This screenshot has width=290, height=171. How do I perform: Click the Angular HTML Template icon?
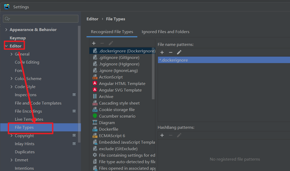(x=95, y=83)
